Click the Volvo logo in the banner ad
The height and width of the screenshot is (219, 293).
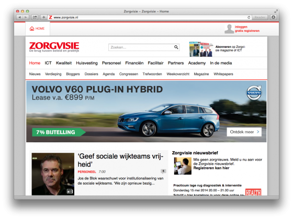[254, 93]
